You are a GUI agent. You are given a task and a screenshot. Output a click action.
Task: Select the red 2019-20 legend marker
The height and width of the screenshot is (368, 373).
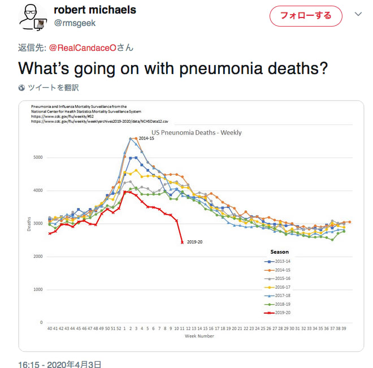269,313
